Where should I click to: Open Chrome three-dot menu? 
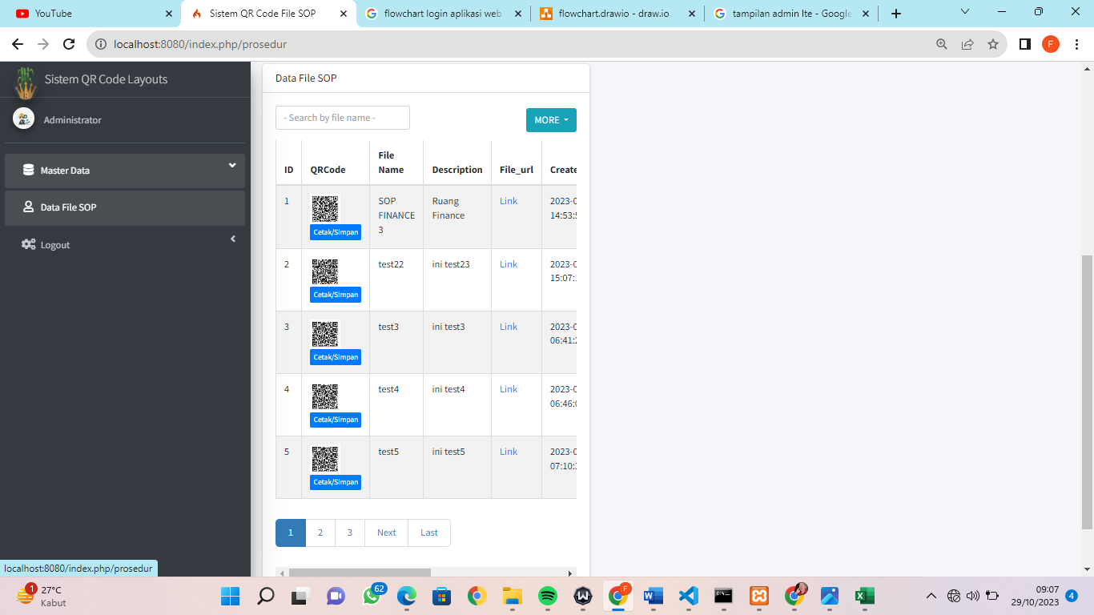1077,44
